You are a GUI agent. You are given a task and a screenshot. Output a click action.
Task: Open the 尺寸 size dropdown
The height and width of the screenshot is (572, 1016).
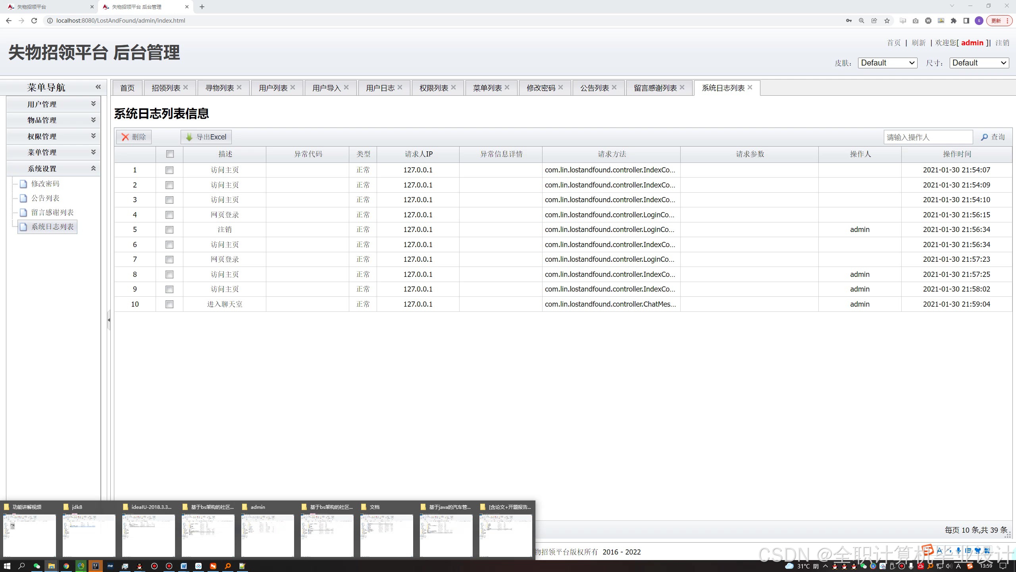tap(979, 63)
